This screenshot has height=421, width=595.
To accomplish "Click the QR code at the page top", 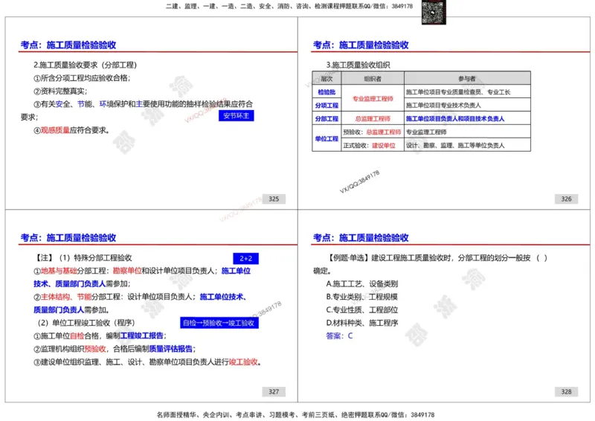I will pyautogui.click(x=434, y=12).
